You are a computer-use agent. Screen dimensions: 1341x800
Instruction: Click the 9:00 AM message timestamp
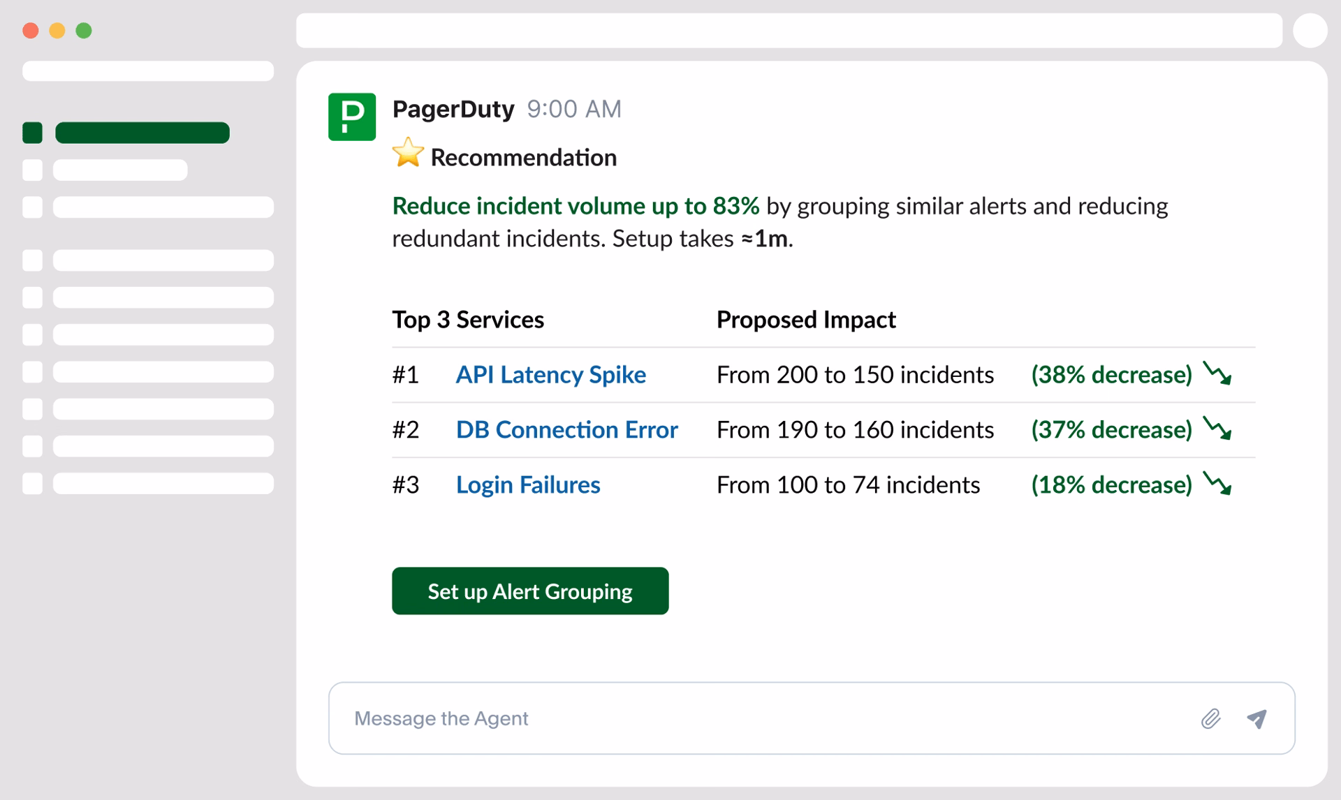coord(574,110)
